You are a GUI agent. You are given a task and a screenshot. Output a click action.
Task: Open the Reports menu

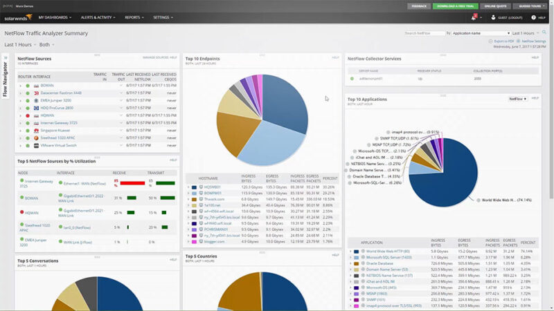[x=134, y=17]
